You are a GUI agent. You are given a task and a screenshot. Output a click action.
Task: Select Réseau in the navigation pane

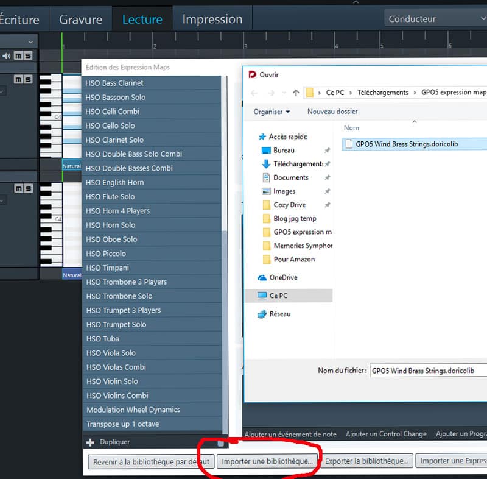click(x=280, y=314)
